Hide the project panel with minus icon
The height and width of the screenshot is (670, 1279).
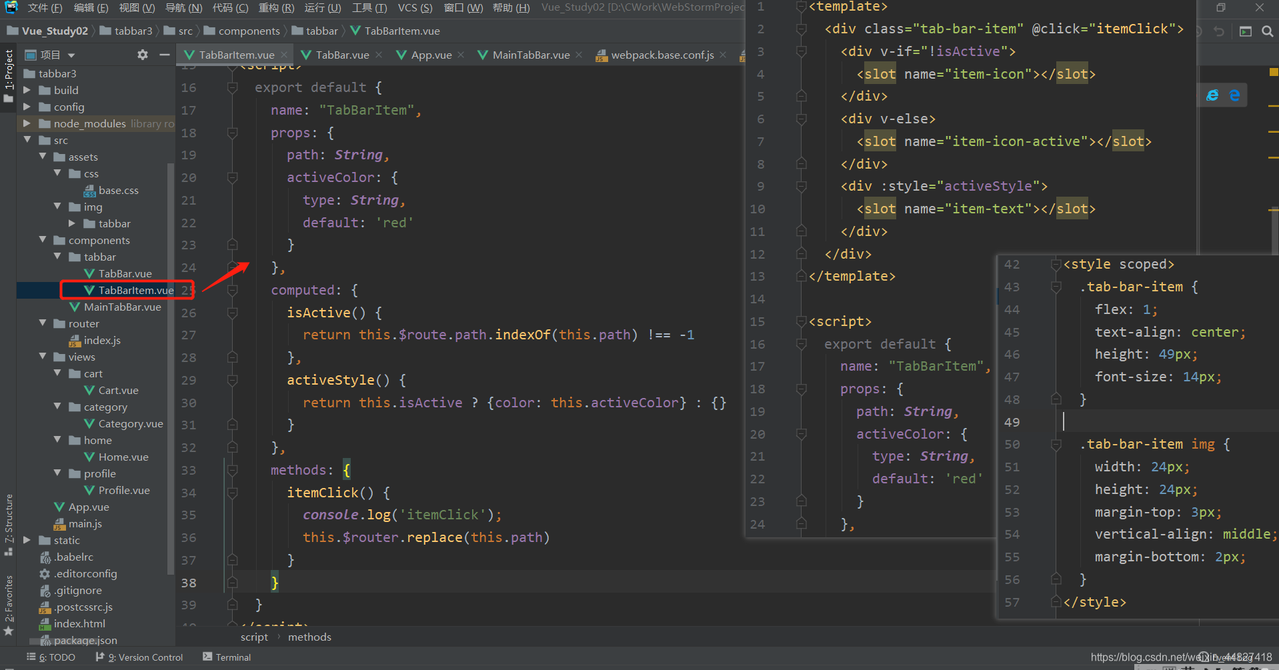coord(164,55)
